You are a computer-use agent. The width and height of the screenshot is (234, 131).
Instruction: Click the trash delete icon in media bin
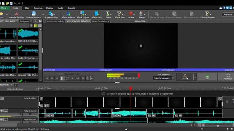coord(31,25)
